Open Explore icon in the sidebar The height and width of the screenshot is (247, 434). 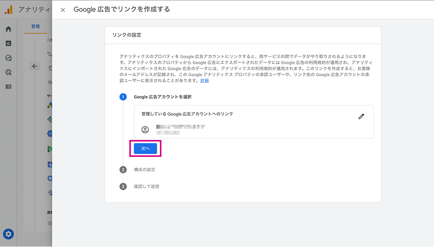(x=8, y=58)
